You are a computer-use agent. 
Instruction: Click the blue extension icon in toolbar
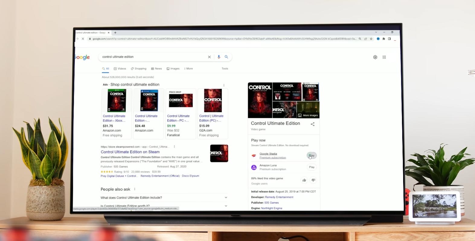(x=378, y=39)
